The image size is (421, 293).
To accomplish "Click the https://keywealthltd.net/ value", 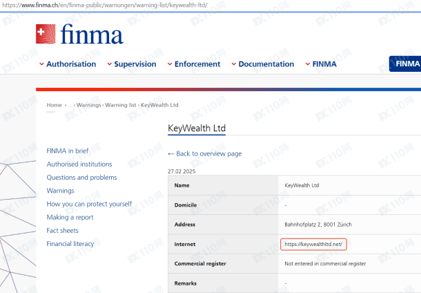I will pyautogui.click(x=313, y=245).
